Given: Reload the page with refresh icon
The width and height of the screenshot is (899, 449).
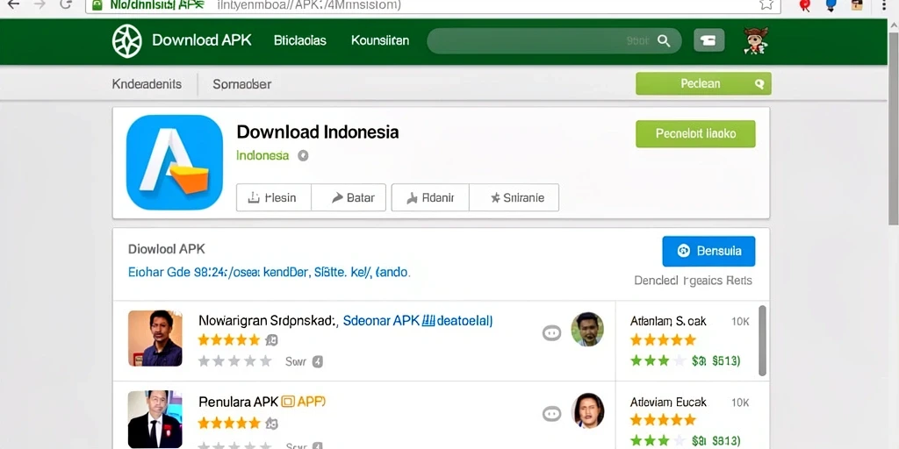Looking at the screenshot, I should pos(66,4).
